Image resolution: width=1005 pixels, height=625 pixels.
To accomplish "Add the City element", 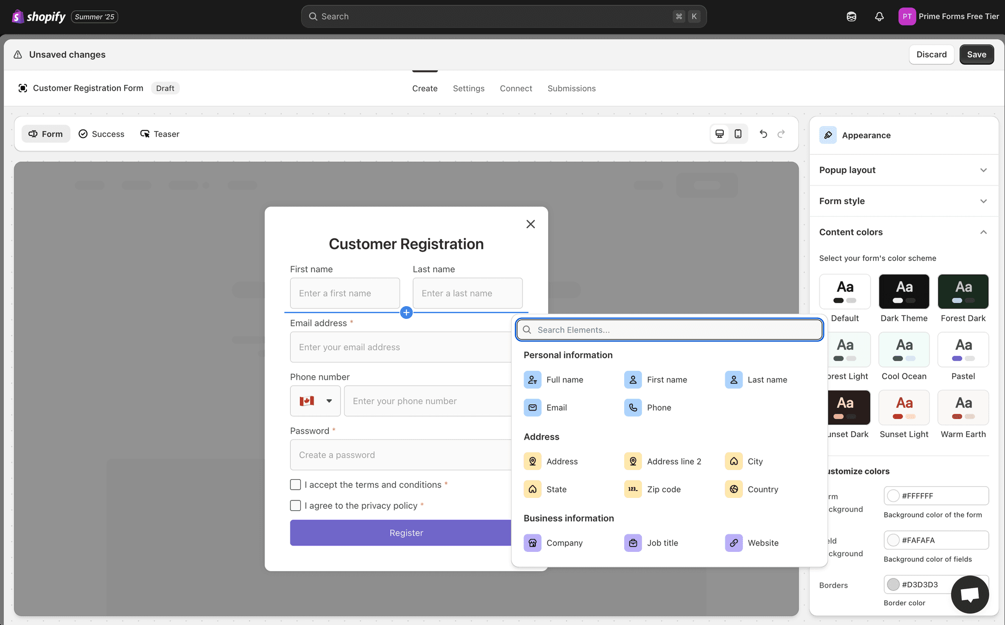I will click(744, 462).
